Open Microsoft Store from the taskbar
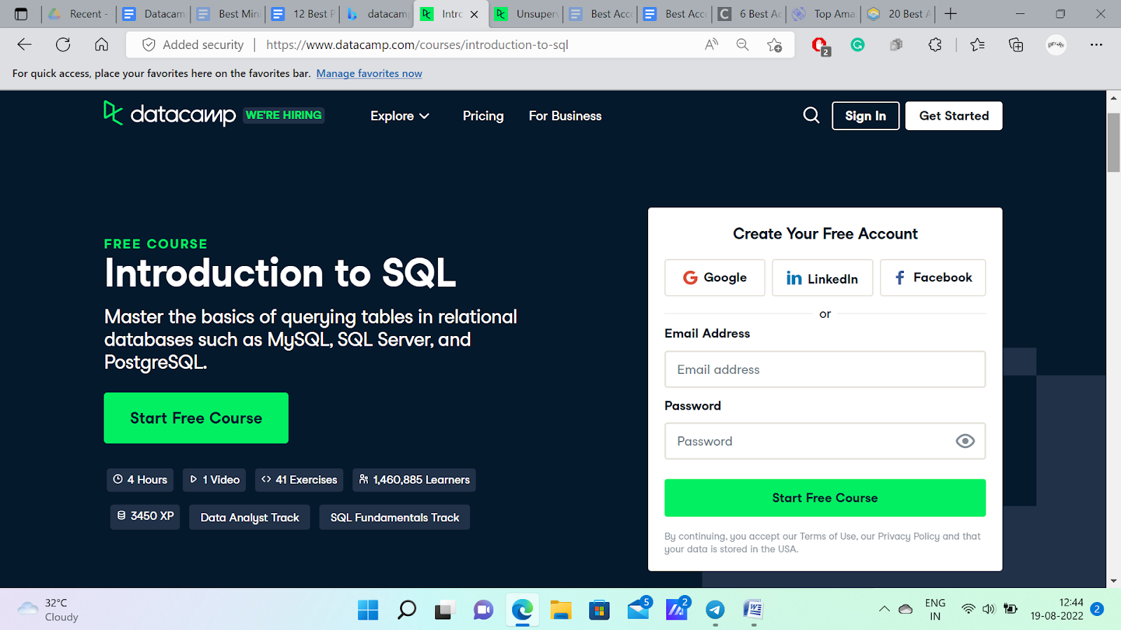The width and height of the screenshot is (1121, 630). coord(599,610)
